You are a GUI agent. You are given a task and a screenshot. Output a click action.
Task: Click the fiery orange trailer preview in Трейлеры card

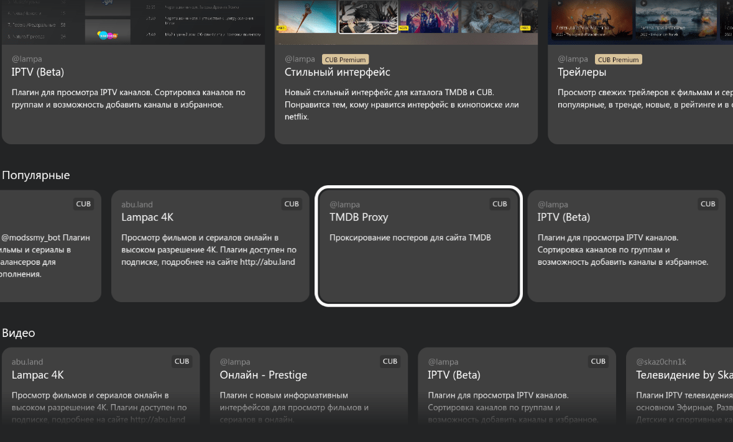pyautogui.click(x=591, y=20)
